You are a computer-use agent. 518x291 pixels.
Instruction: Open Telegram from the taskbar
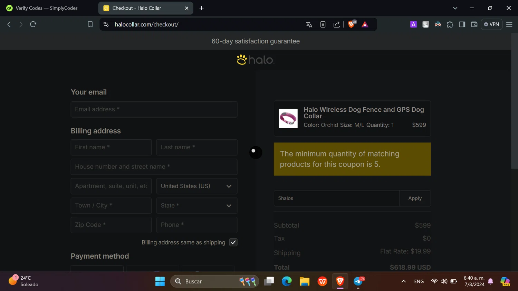click(358, 281)
